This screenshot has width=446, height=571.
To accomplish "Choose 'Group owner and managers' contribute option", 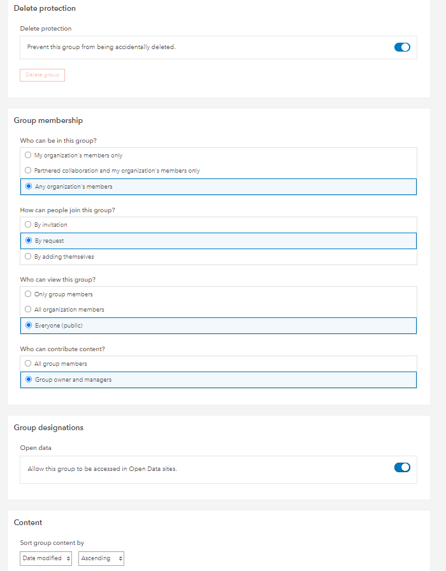I will 29,380.
